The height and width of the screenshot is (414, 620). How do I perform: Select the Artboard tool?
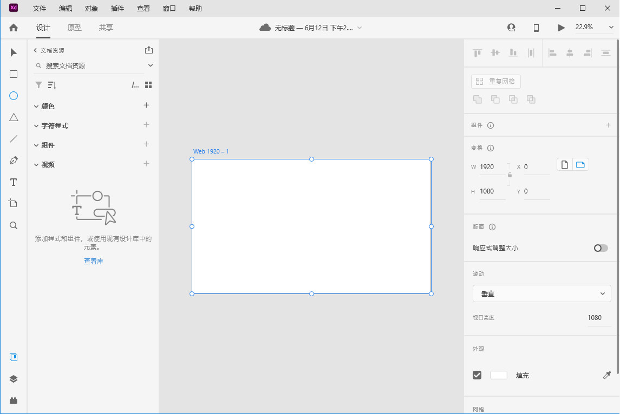point(14,203)
